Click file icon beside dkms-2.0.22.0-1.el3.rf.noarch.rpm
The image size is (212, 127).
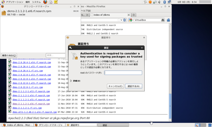(x=10, y=74)
